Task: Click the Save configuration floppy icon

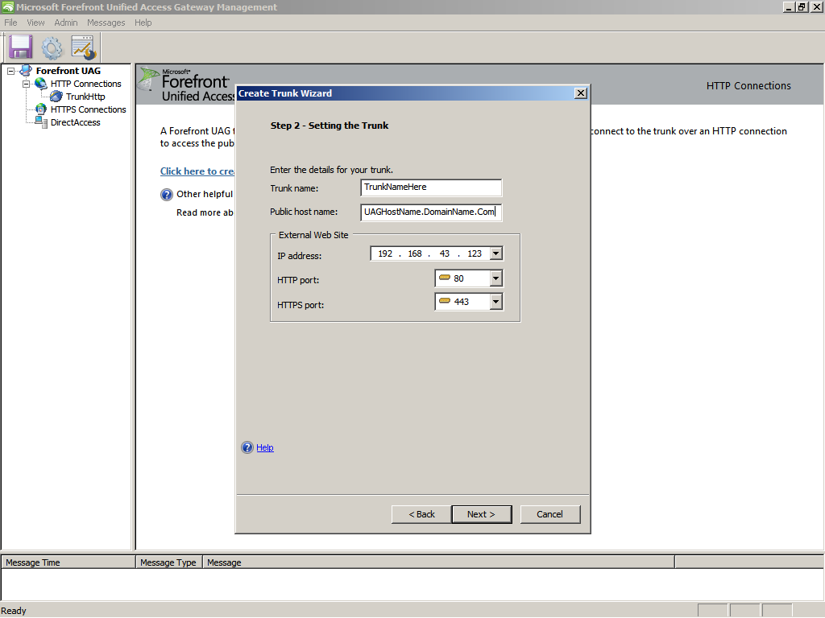Action: coord(20,47)
